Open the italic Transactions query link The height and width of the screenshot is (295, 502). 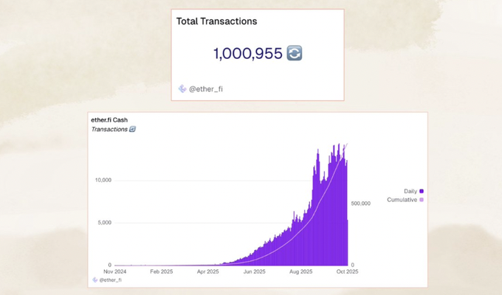109,129
